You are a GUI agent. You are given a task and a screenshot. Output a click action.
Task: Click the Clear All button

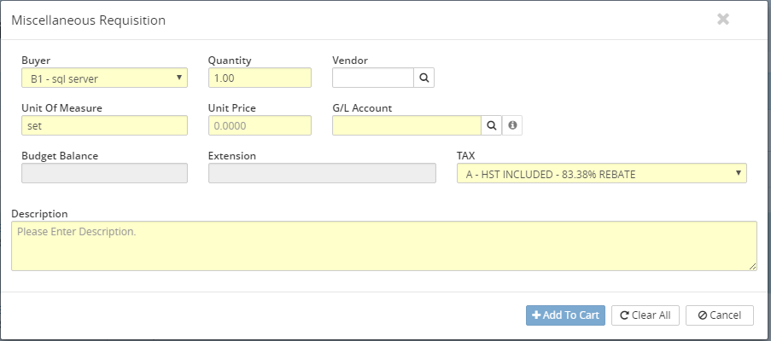click(645, 315)
